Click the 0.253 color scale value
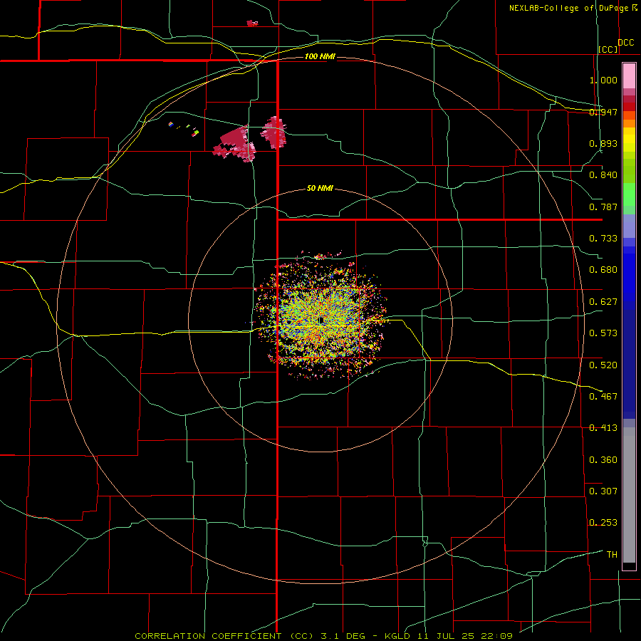 pyautogui.click(x=603, y=523)
